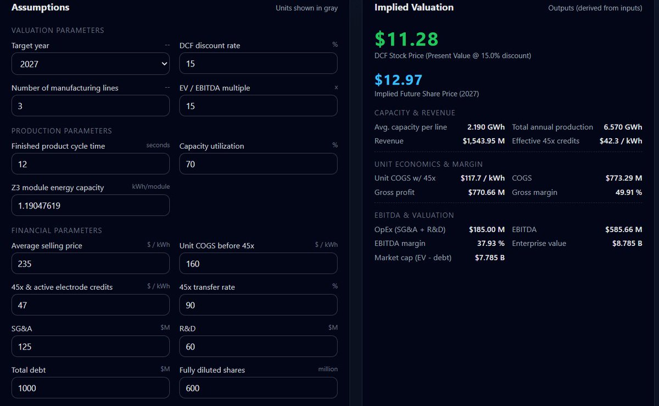Click the 45x & active electrode credits input
The height and width of the screenshot is (406, 659).
click(x=91, y=305)
